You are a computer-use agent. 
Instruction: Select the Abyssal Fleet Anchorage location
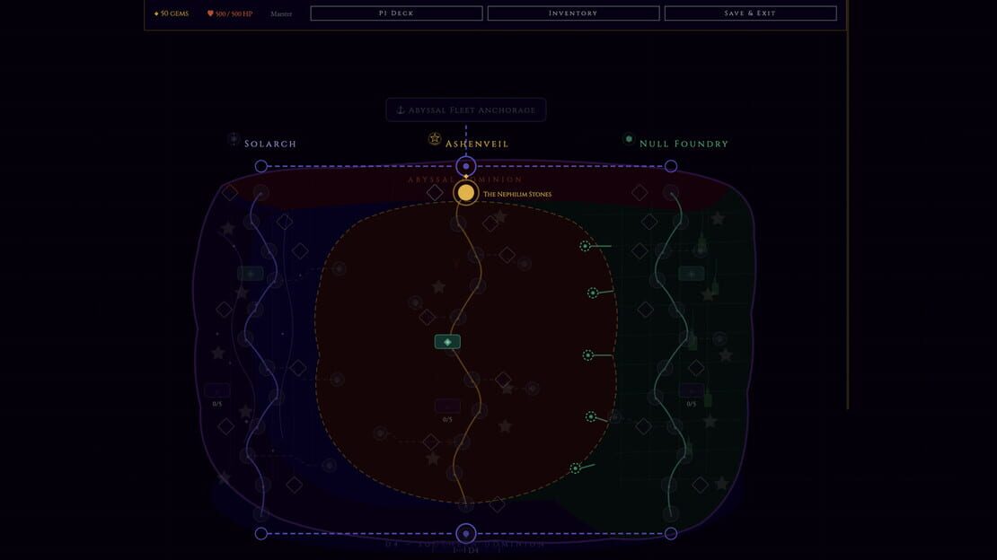[466, 110]
